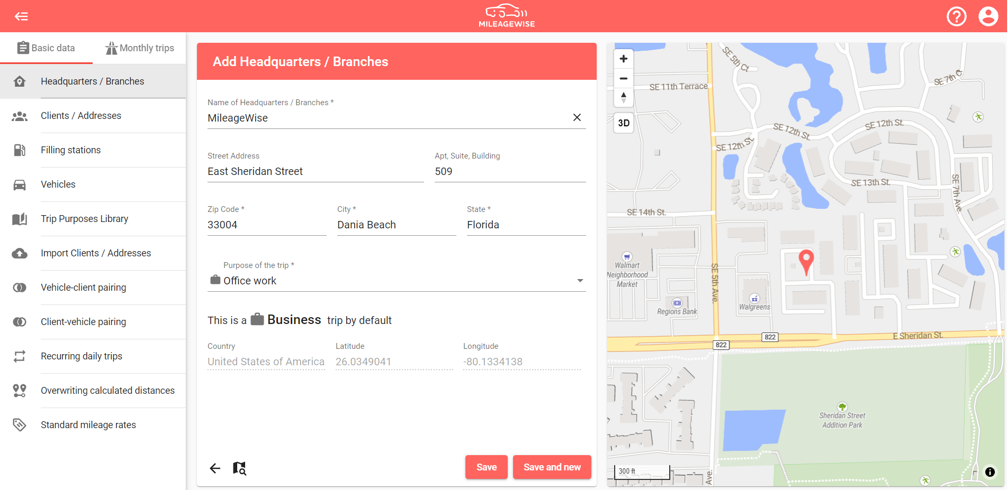The height and width of the screenshot is (490, 1007).
Task: Click the Longitude field
Action: (x=522, y=362)
